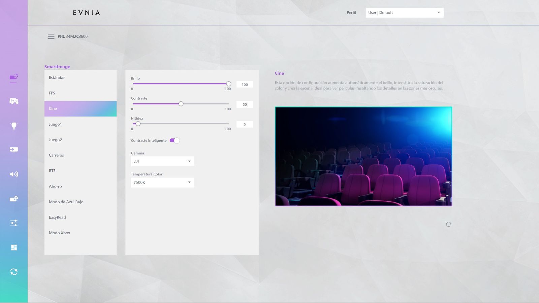Open the Perfil User Default dropdown
The width and height of the screenshot is (539, 303).
[x=404, y=12]
